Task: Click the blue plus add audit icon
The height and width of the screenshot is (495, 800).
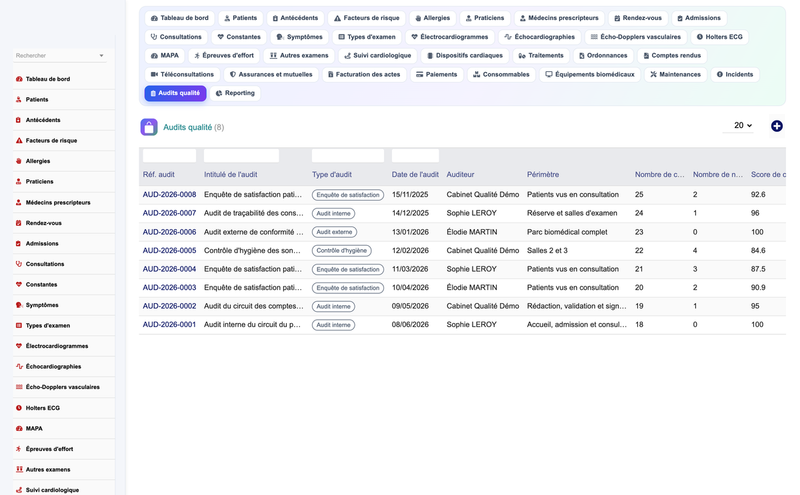Action: pyautogui.click(x=777, y=126)
